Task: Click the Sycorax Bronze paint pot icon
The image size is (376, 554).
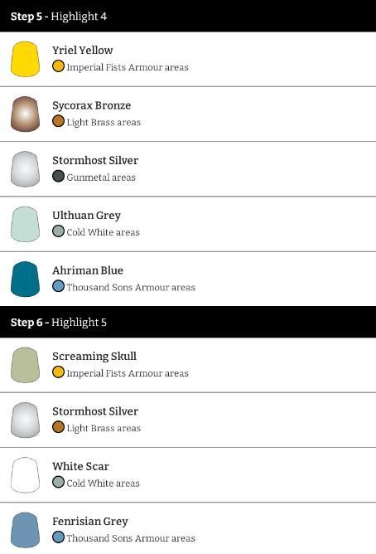Action: pyautogui.click(x=25, y=114)
